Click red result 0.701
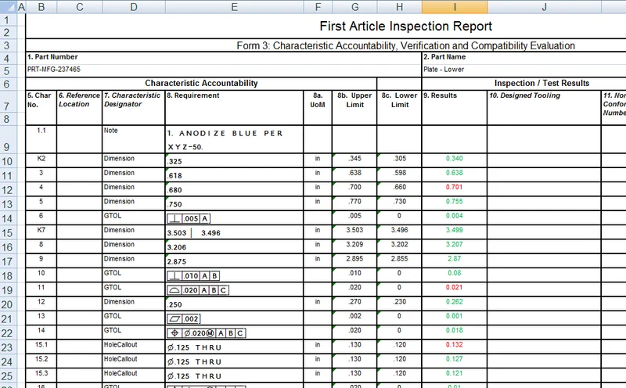 [x=455, y=187]
